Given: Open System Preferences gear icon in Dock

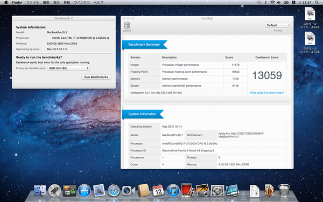Looking at the screenshot, I should pyautogui.click(x=217, y=191).
